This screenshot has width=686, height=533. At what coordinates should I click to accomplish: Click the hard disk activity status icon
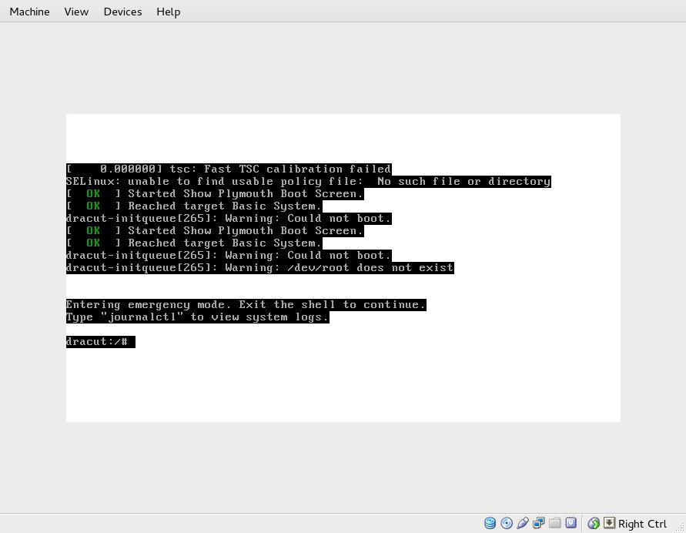(490, 523)
